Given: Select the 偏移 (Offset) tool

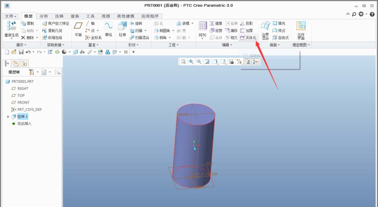Looking at the screenshot, I should click(231, 31).
